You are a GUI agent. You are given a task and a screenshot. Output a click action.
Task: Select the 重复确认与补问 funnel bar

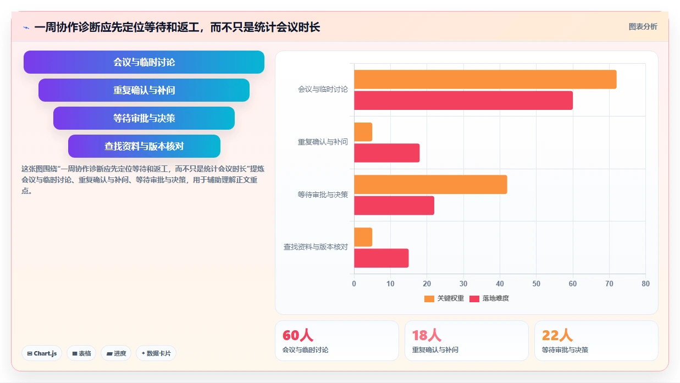[x=144, y=90]
